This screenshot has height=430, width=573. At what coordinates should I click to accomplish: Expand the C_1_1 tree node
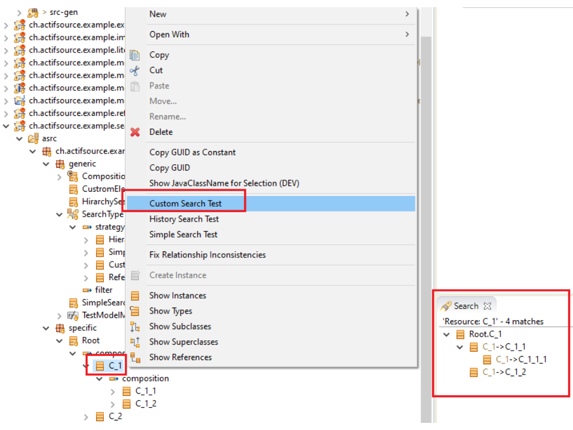coord(113,391)
